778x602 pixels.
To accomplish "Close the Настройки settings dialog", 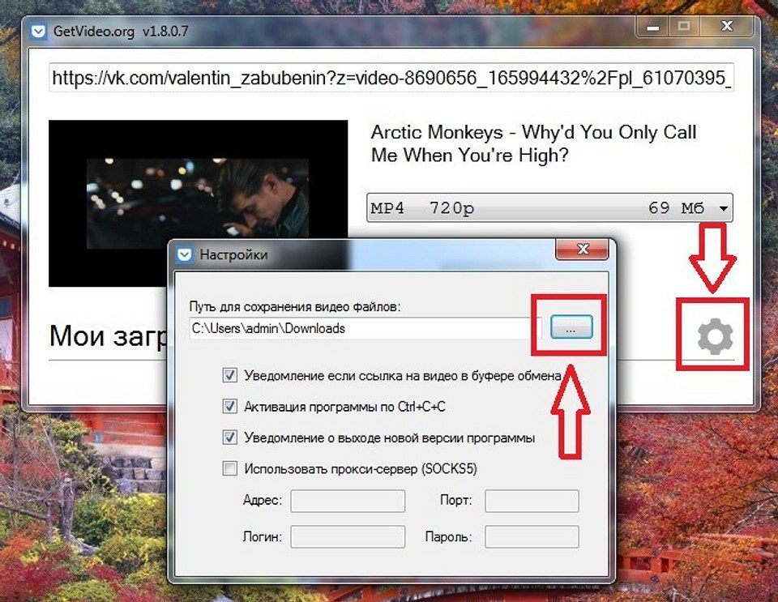I will (583, 249).
